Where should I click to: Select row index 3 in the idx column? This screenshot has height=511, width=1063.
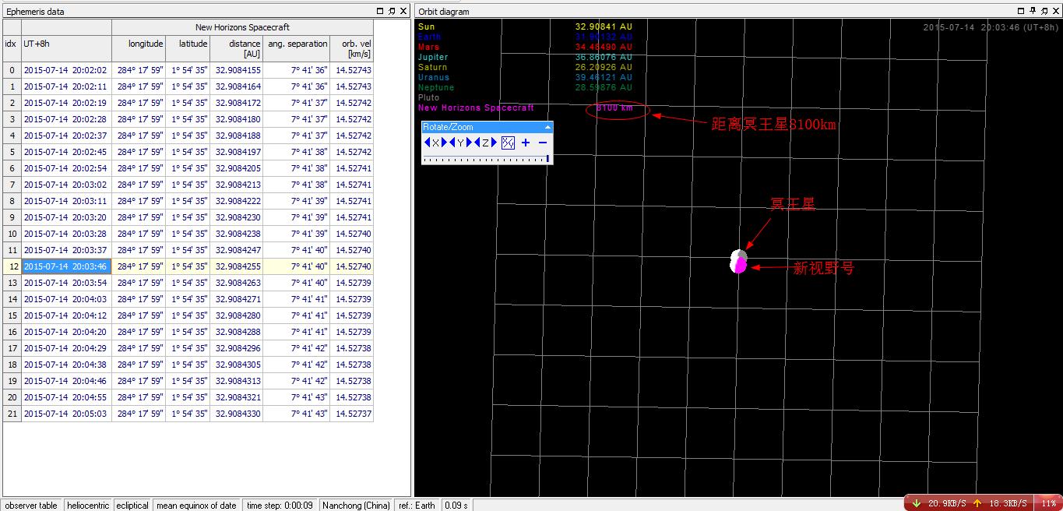11,119
